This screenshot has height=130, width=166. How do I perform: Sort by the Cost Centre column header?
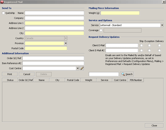point(120,80)
